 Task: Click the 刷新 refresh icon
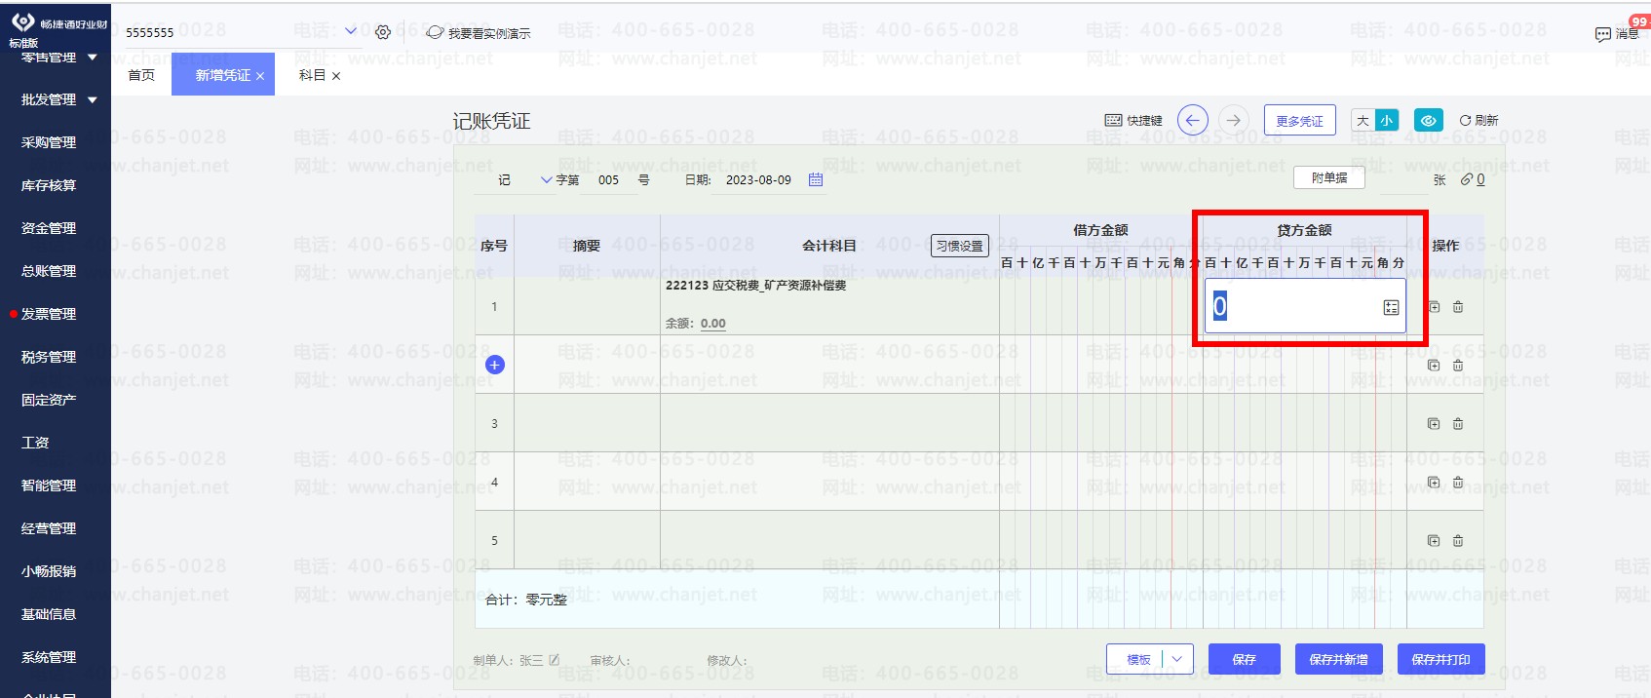1465,120
